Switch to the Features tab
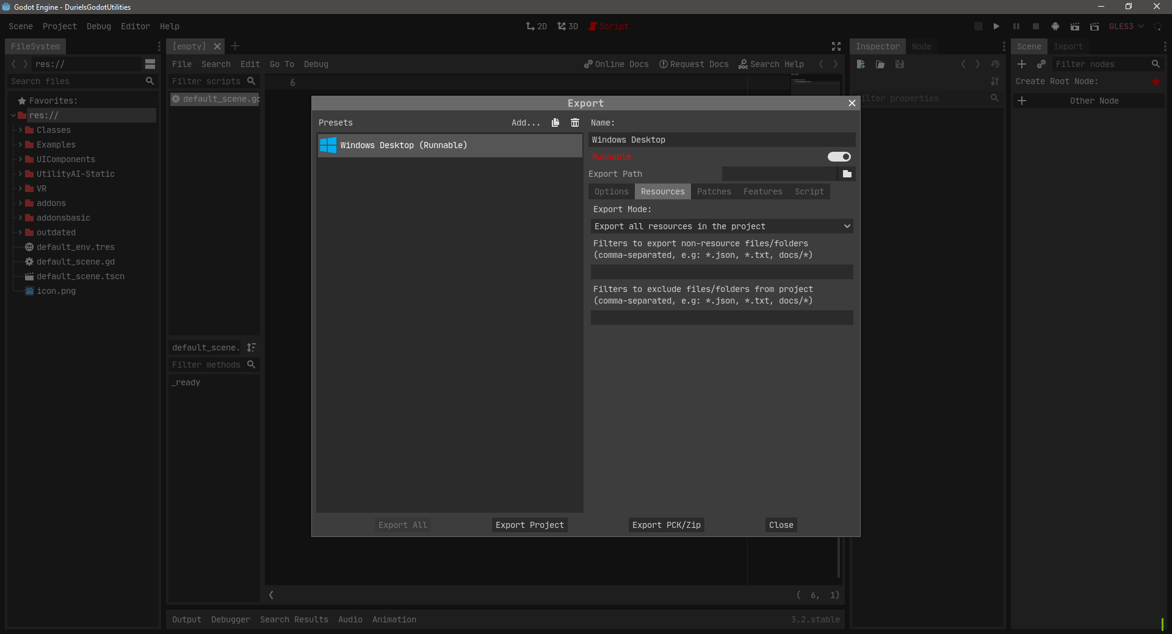Screen dimensions: 1172x634 click(x=762, y=191)
